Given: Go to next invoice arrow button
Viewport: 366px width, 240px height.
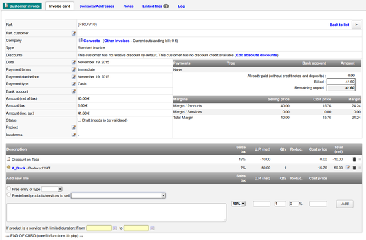Looking at the screenshot, I should [356, 25].
